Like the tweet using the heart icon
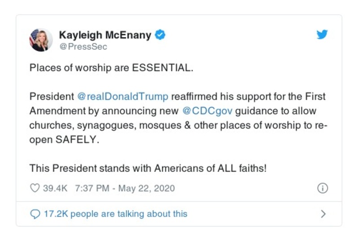The height and width of the screenshot is (241, 358). 35,188
